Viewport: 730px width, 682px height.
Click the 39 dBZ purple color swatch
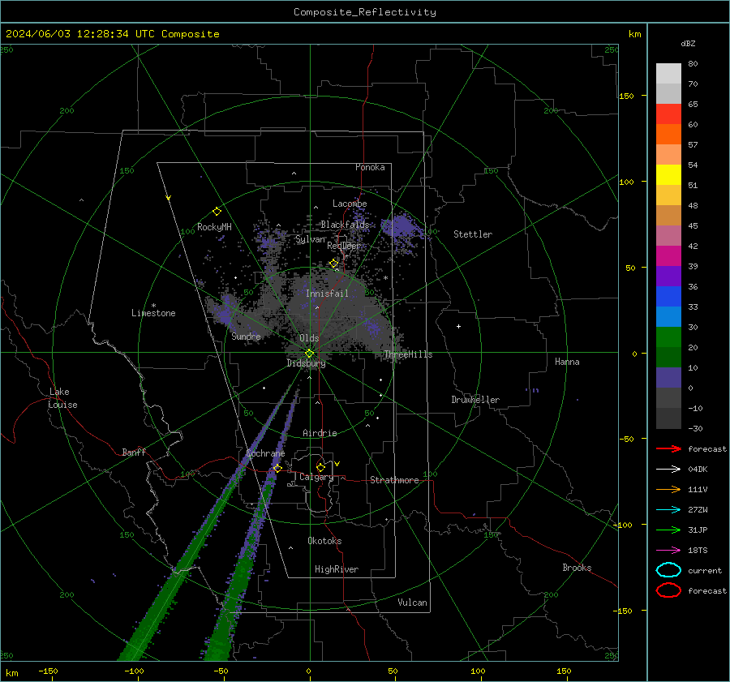coord(668,276)
